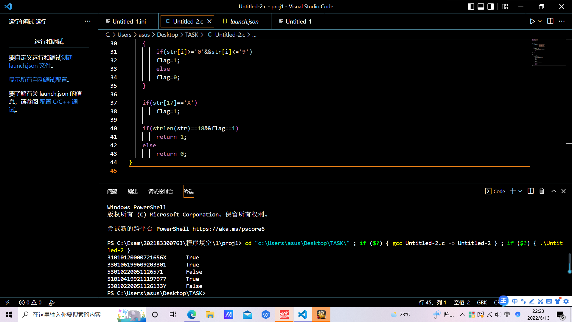Image resolution: width=572 pixels, height=322 pixels.
Task: Click the Run and Debug button
Action: pos(49,41)
